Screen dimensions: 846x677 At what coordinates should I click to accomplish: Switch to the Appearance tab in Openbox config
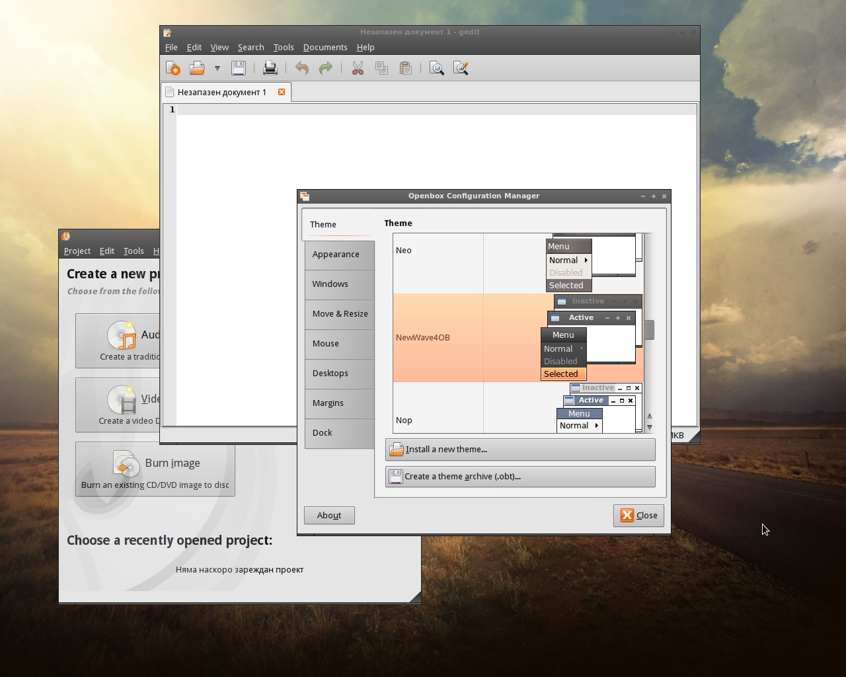pos(339,255)
